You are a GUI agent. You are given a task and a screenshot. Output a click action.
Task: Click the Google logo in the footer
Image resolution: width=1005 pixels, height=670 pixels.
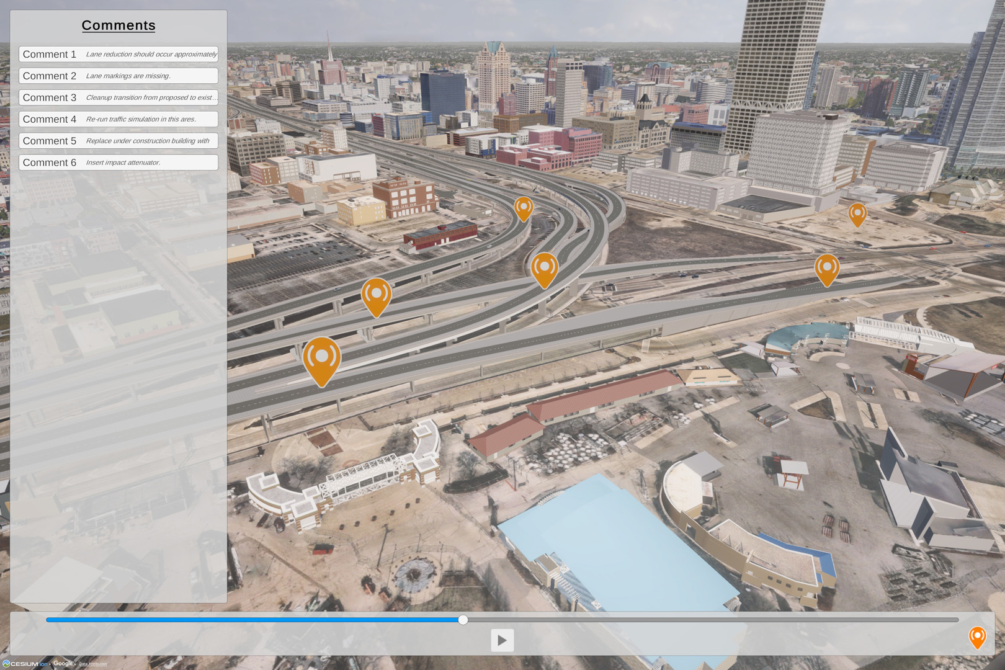[x=63, y=663]
